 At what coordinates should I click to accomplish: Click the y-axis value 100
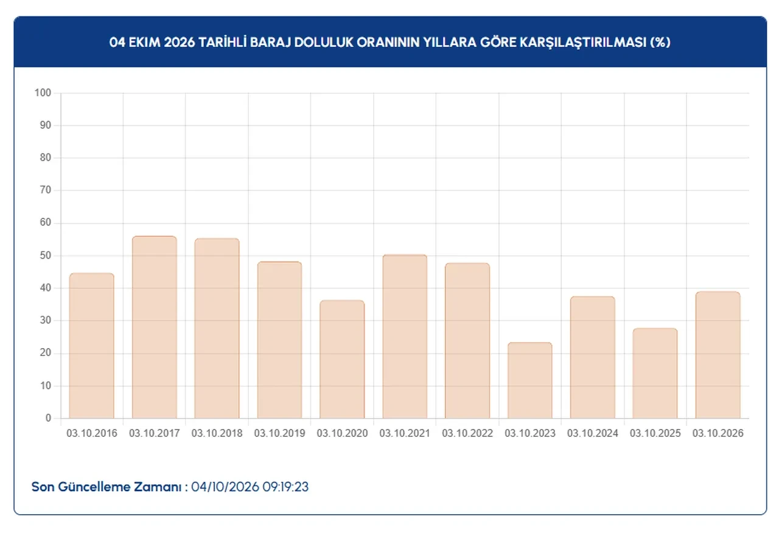pyautogui.click(x=43, y=93)
